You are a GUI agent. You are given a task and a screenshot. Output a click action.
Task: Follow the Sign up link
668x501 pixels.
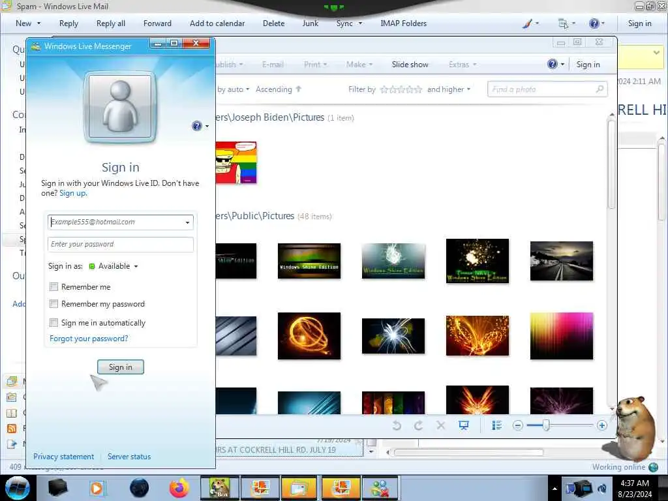(x=73, y=193)
